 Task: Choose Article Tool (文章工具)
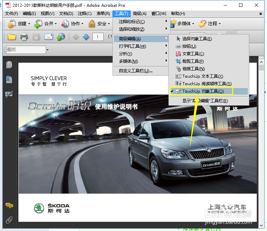(209, 54)
